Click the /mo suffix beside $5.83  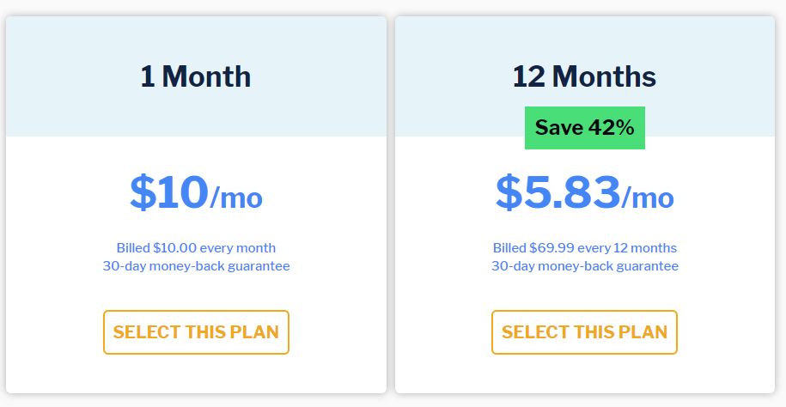point(648,197)
